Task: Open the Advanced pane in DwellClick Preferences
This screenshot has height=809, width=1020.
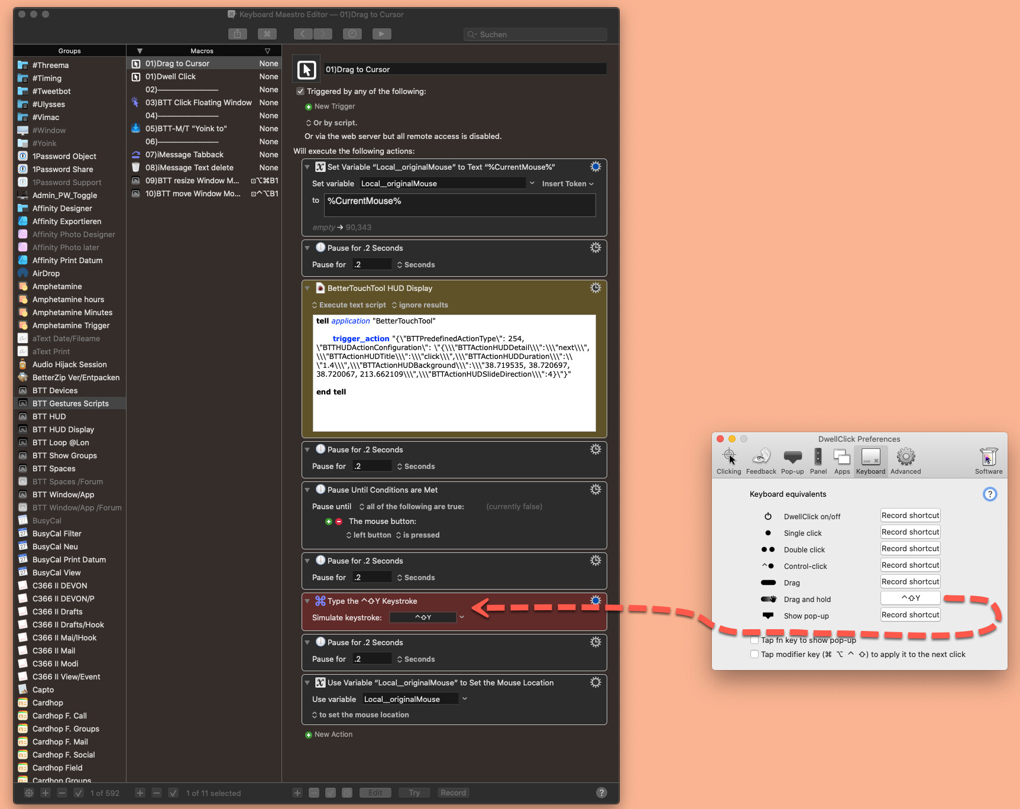Action: [x=906, y=461]
